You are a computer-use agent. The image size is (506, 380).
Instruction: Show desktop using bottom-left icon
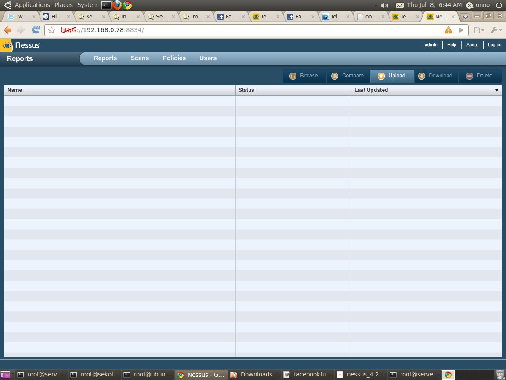(x=5, y=375)
